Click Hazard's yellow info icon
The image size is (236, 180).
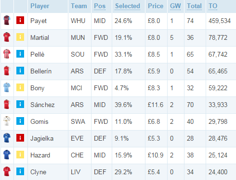20,155
